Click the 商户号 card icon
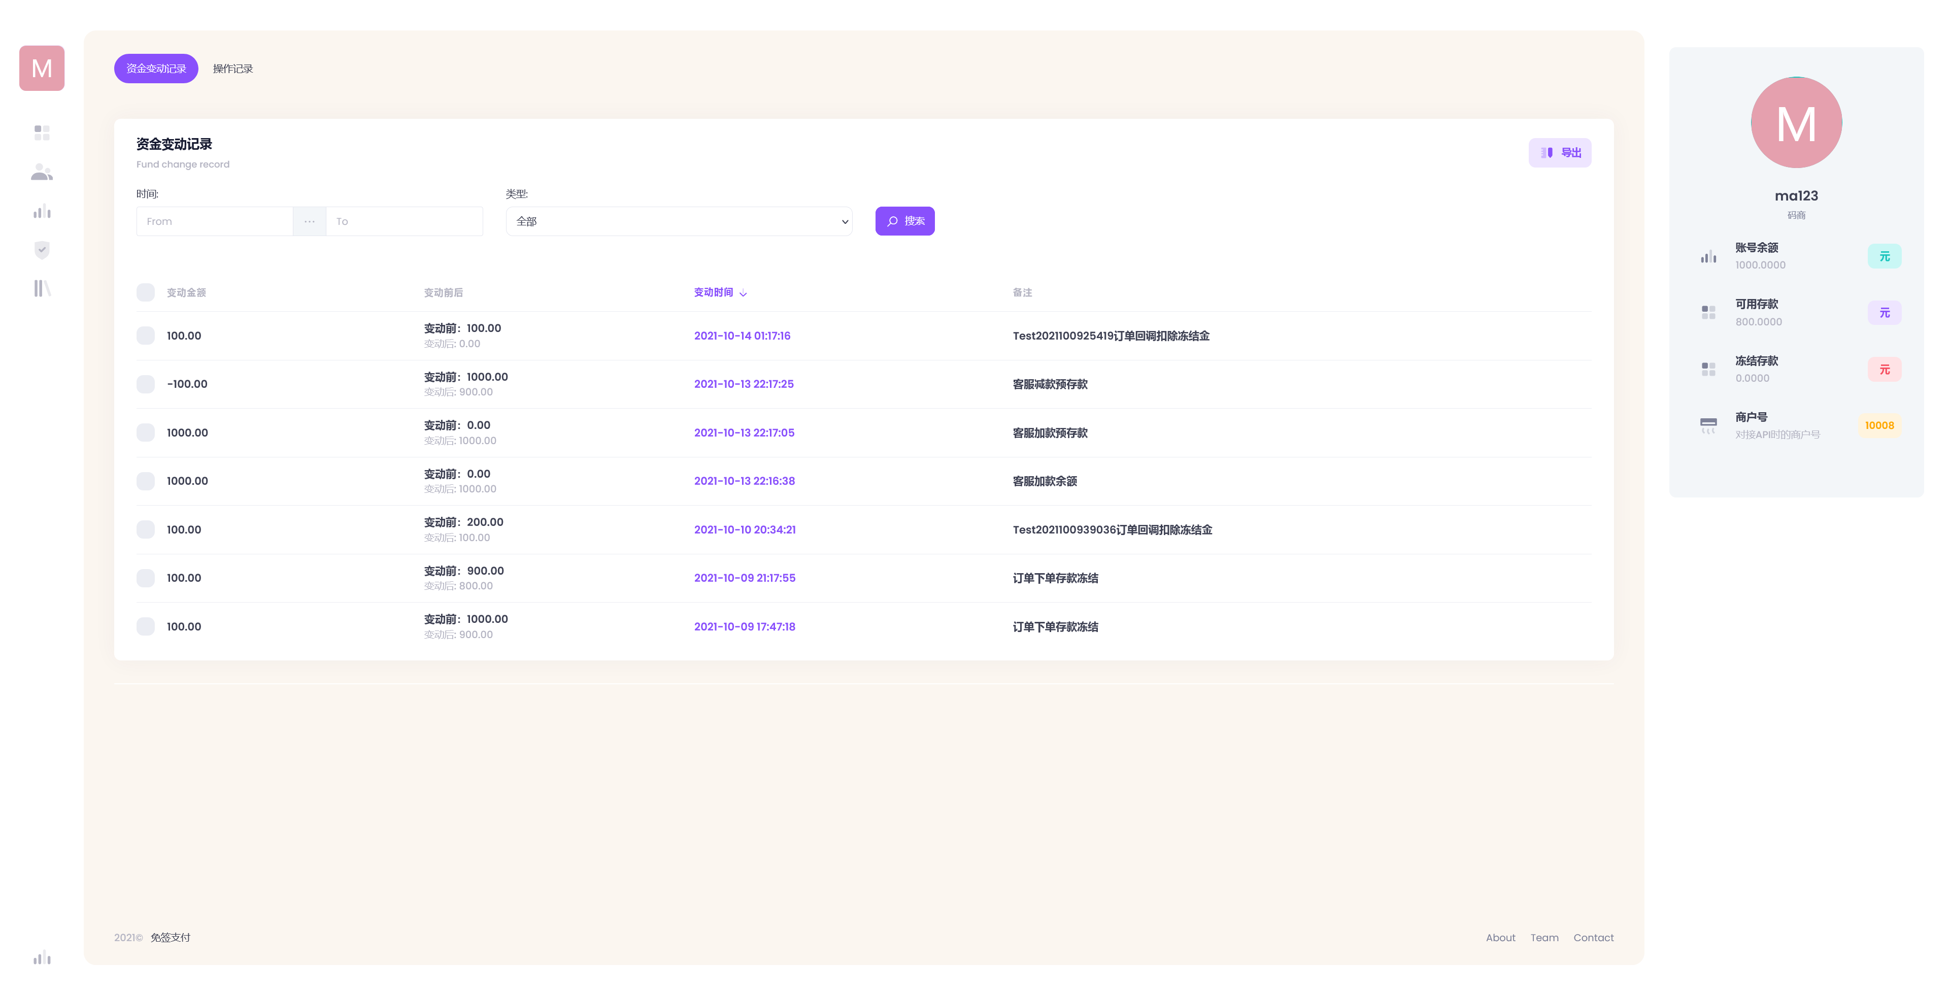 (x=1708, y=425)
